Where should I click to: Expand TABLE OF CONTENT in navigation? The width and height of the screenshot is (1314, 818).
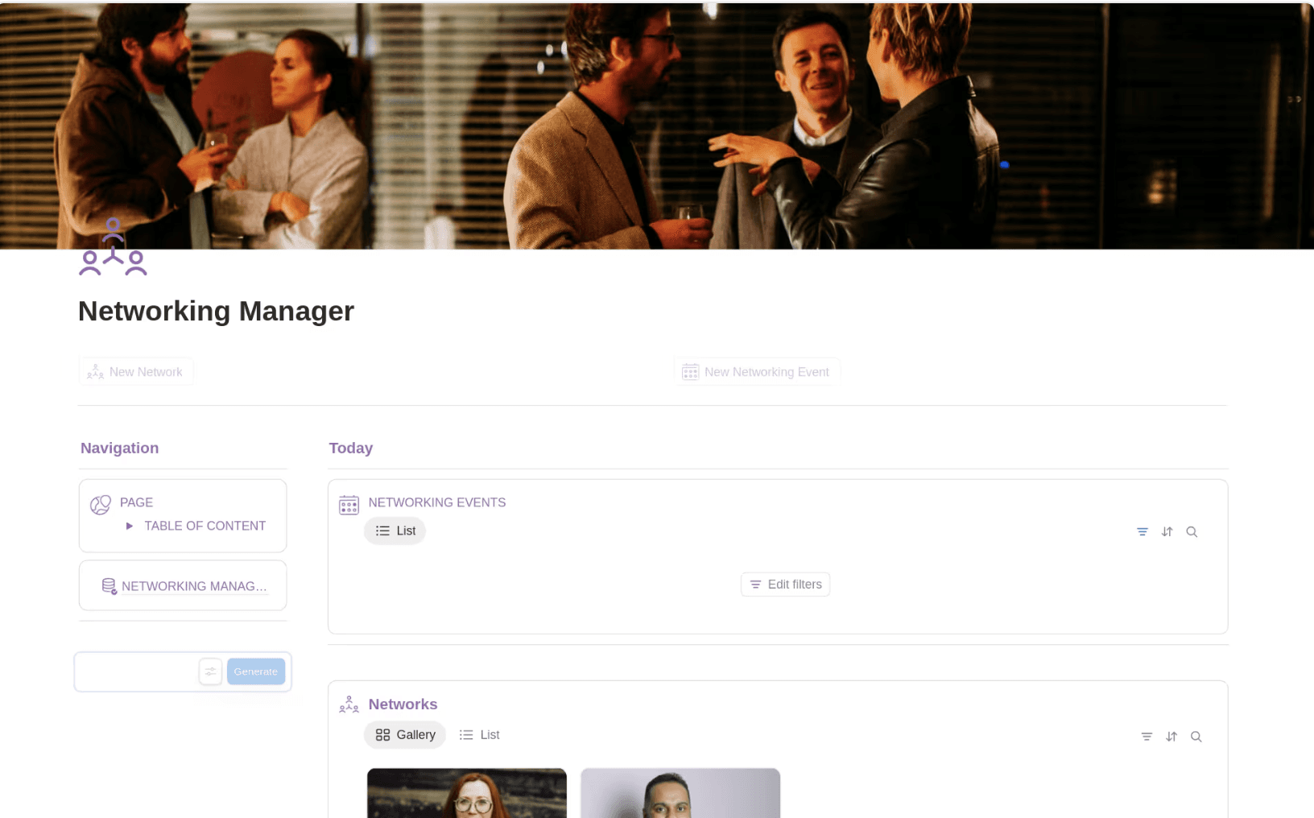click(130, 526)
